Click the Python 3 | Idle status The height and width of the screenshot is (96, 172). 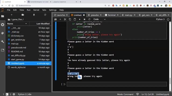click(x=24, y=94)
